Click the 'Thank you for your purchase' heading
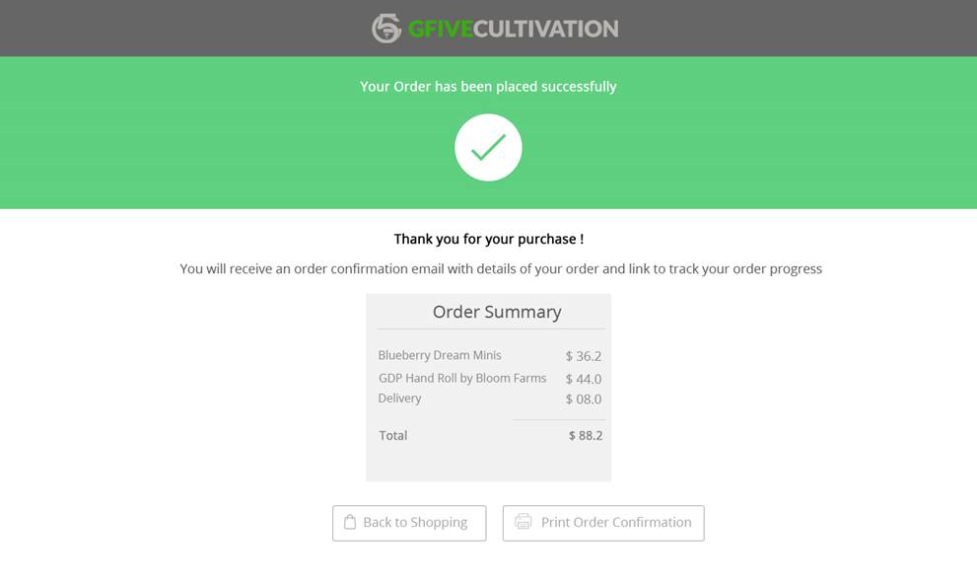 [x=489, y=240]
